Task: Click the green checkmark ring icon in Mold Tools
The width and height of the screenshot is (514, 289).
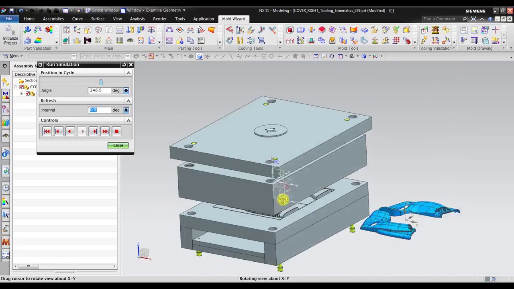Action: [x=396, y=30]
